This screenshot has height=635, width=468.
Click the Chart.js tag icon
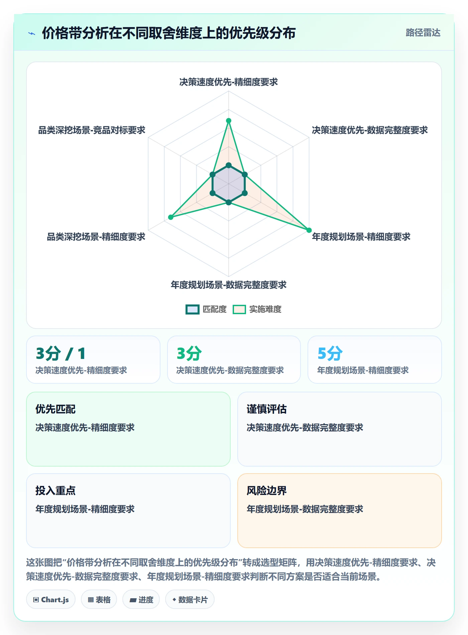point(36,600)
